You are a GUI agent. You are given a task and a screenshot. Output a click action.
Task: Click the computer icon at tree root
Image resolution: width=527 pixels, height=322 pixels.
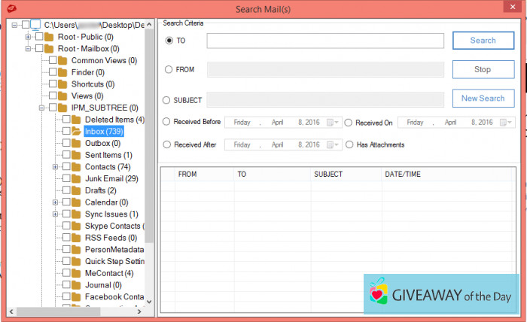pyautogui.click(x=35, y=25)
